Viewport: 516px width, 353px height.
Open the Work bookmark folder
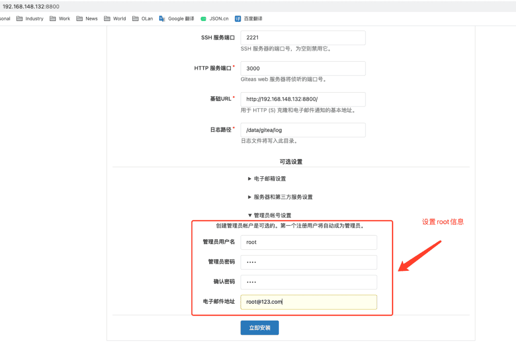coord(60,19)
